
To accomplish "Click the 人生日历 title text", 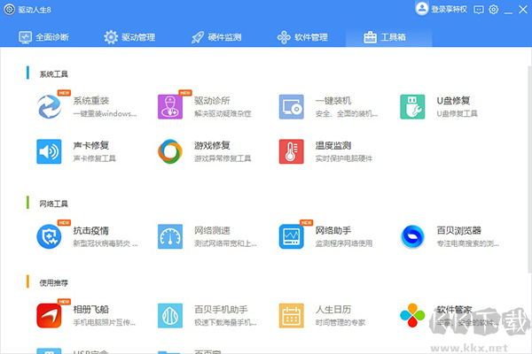I will [333, 310].
